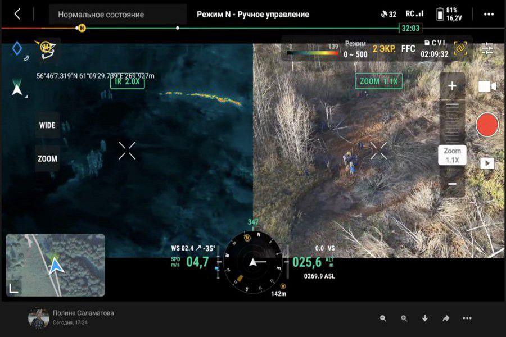Open the three-dot menu in top bar
Screen dimensions: 506x337
pos(489,14)
